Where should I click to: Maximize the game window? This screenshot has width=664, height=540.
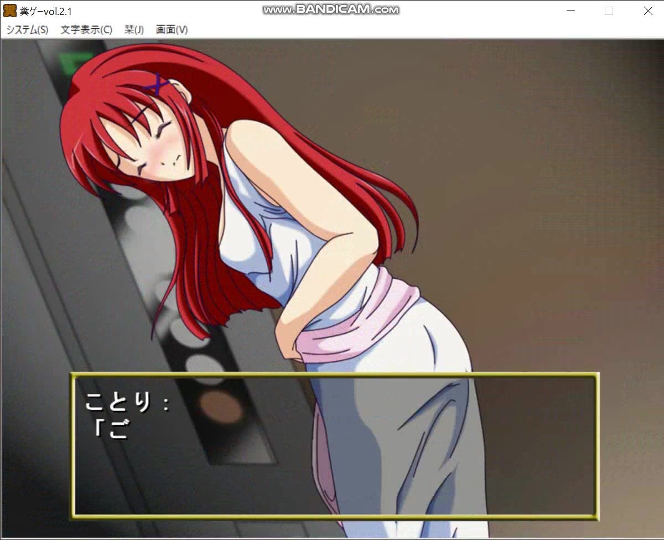[x=609, y=11]
